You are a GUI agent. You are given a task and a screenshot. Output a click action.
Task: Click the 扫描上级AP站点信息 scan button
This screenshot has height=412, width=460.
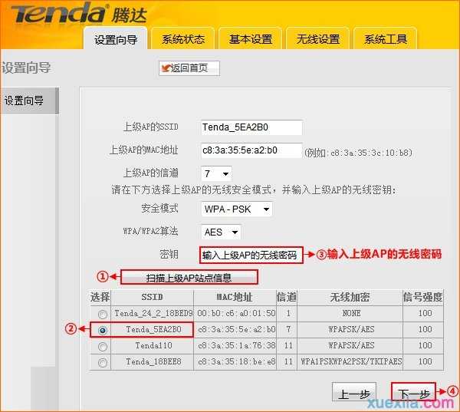[x=189, y=278]
